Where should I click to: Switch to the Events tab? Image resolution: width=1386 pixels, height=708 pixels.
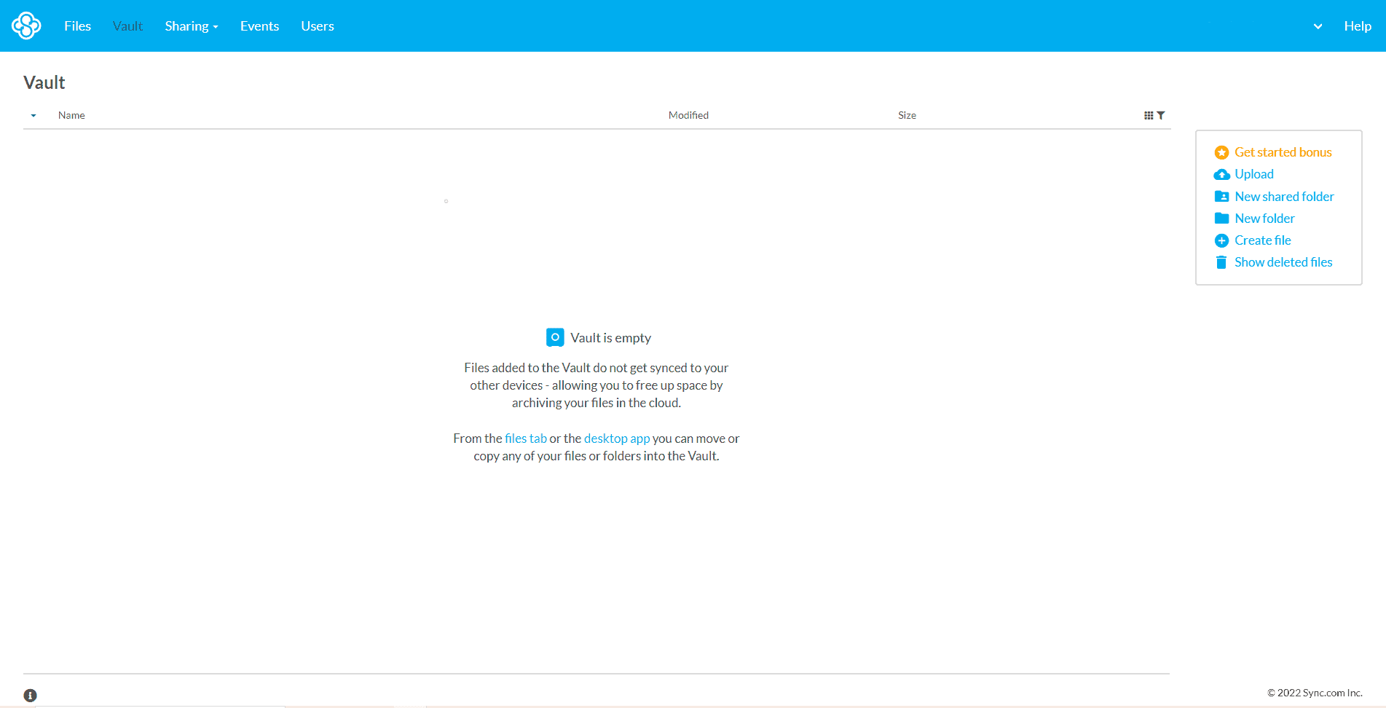[259, 25]
